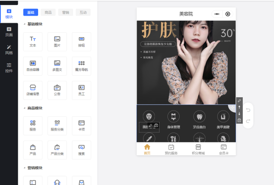
Task: Open the mini-program three-dot menu
Action: point(217,14)
